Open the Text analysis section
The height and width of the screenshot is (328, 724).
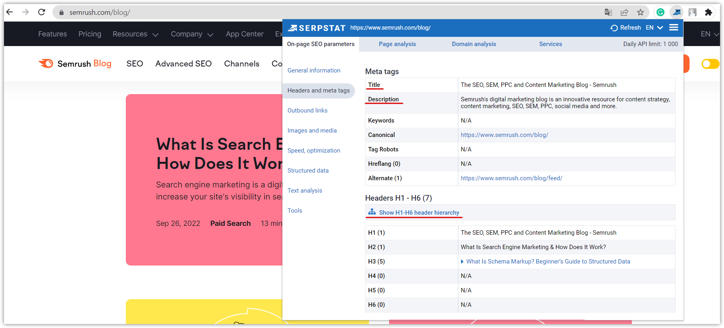[305, 191]
